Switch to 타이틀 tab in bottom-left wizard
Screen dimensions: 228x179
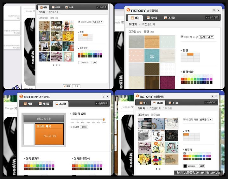pos(44,104)
